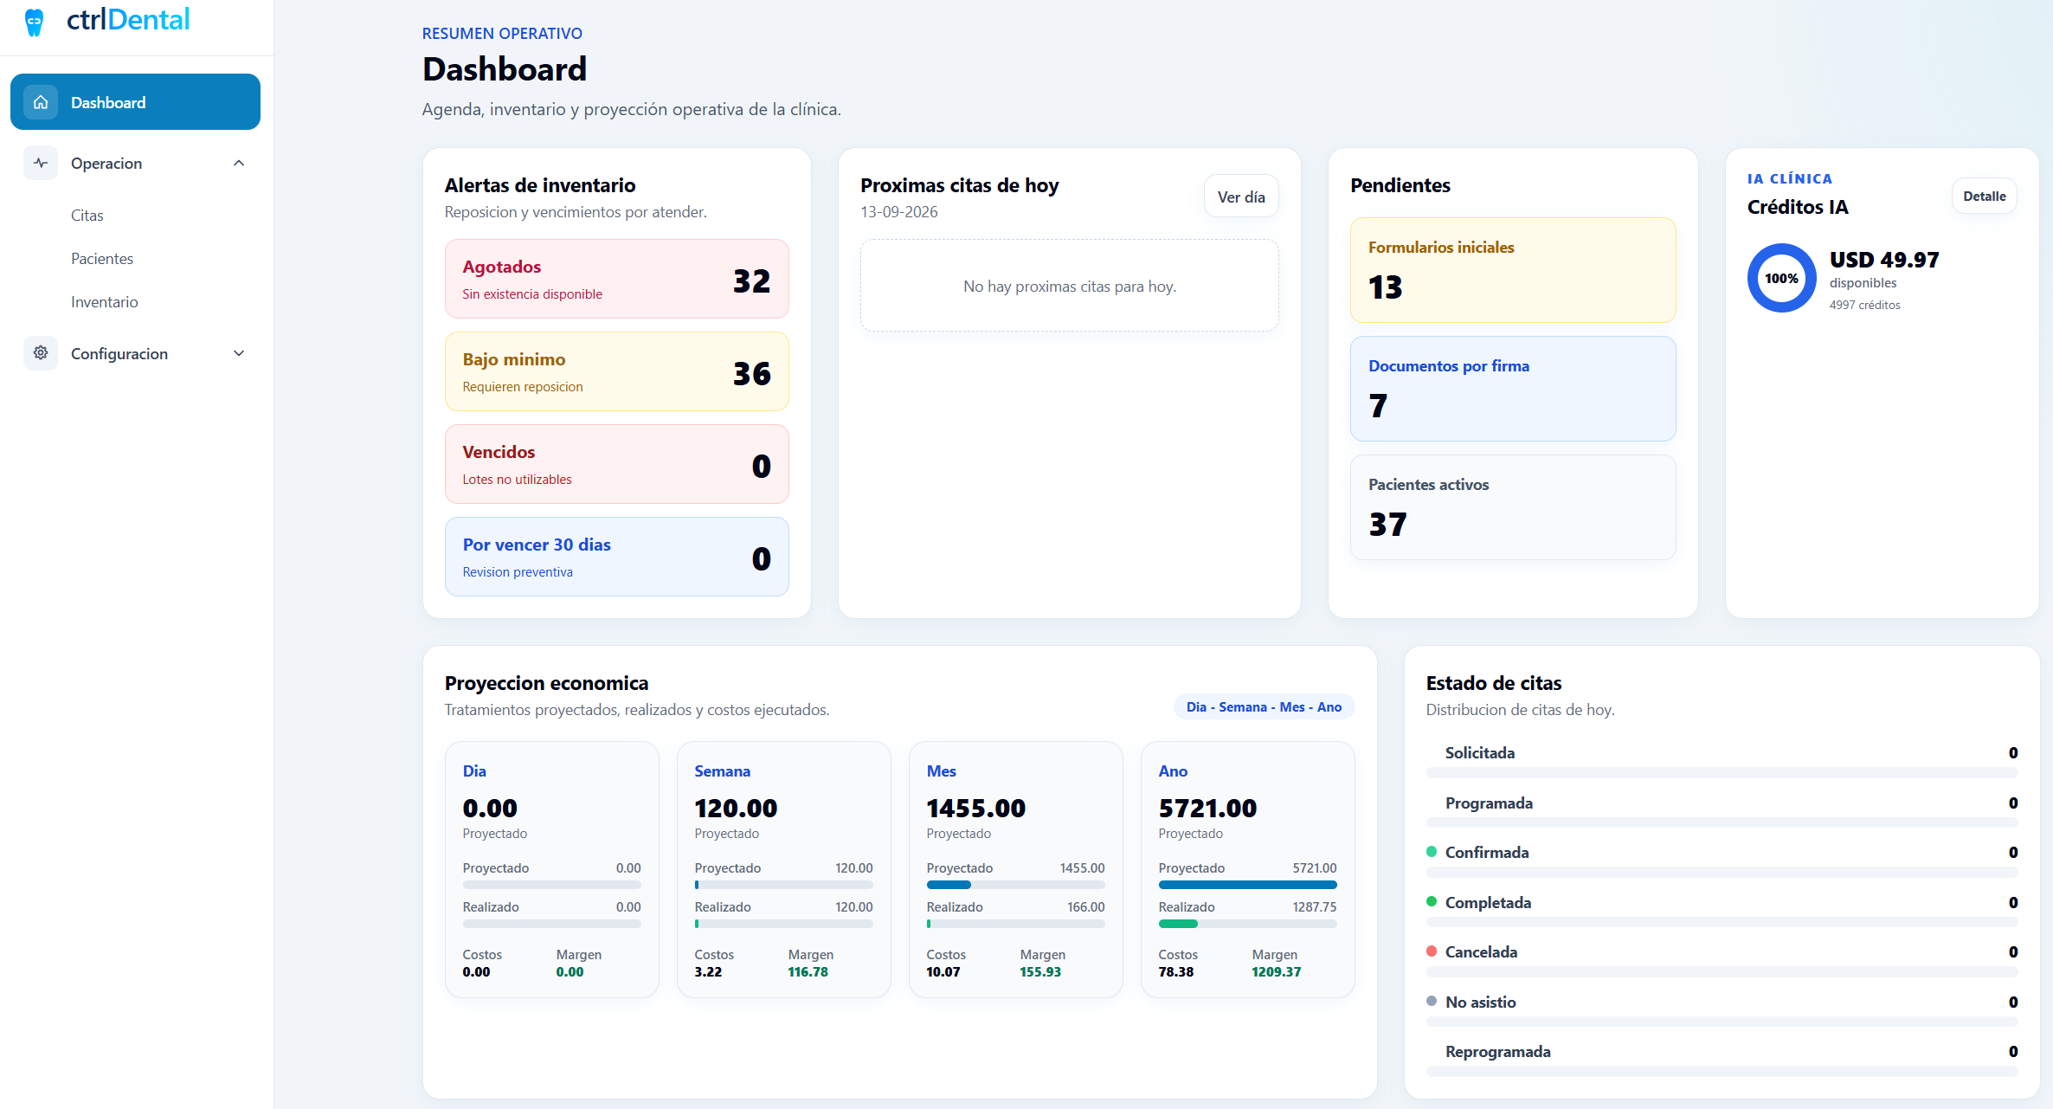
Task: Open the Formularios iniciales pending card
Action: (1513, 270)
